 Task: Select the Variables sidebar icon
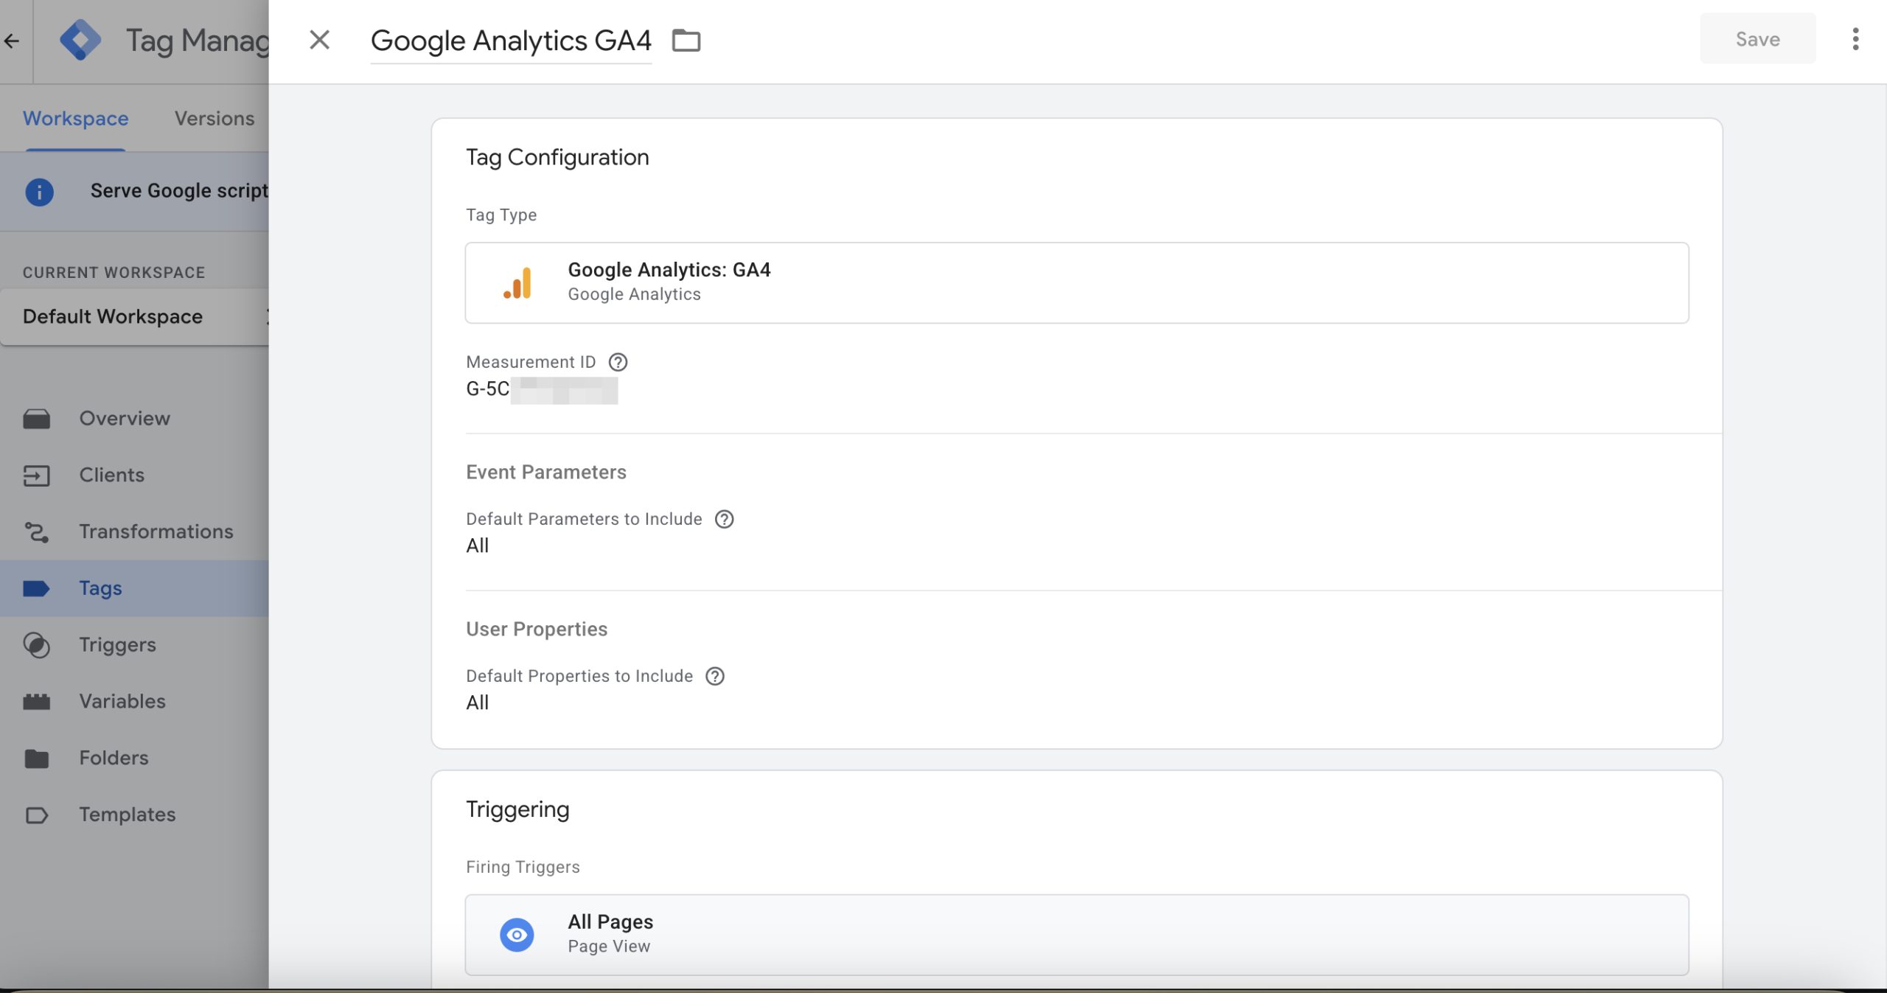point(38,700)
